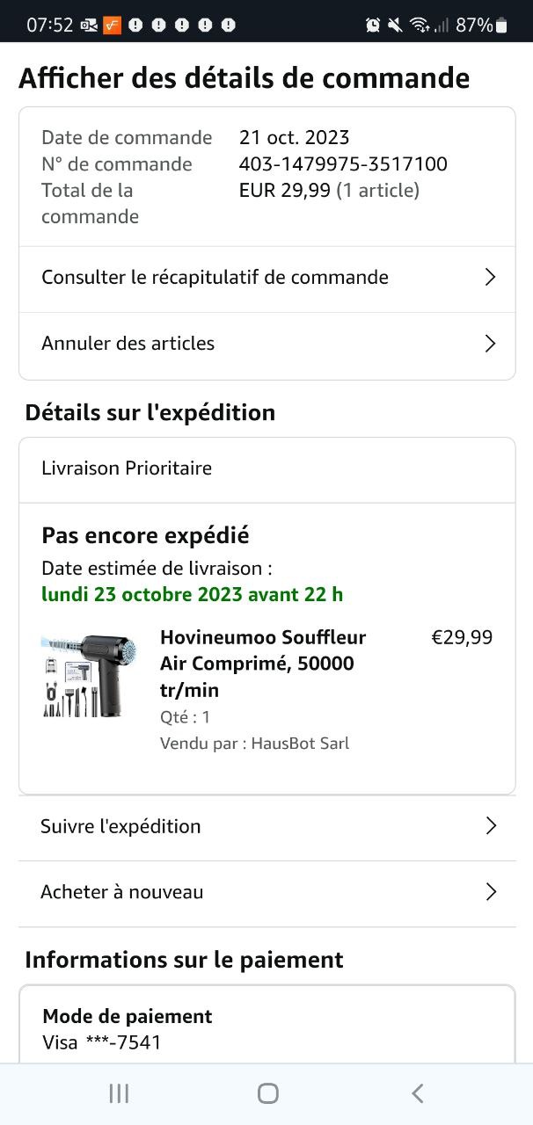Open chevron beside Suivre l'expédition
Screen dimensions: 533x1125
pos(491,826)
